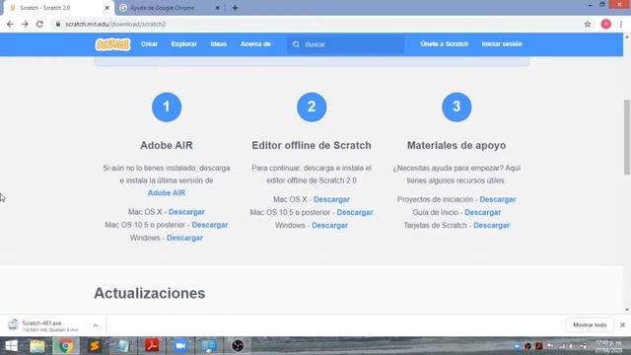
Task: Close the Scratch 2.0 tab
Action: [x=107, y=8]
